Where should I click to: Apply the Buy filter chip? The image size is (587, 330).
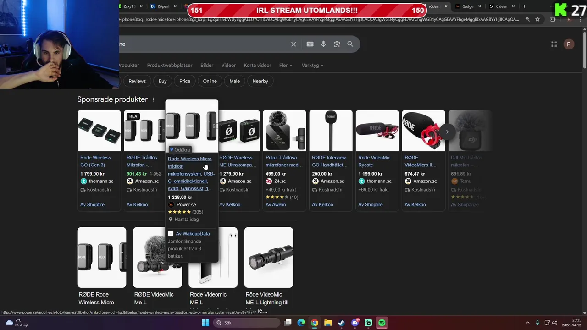pyautogui.click(x=163, y=81)
